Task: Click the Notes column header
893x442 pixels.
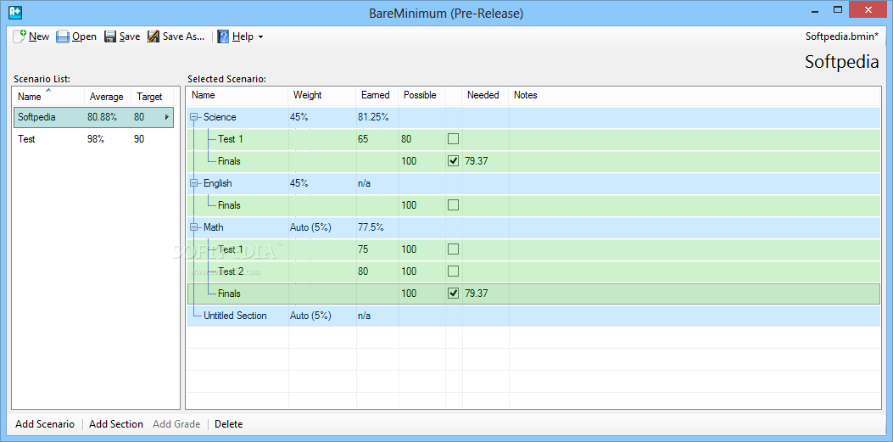Action: (x=526, y=95)
